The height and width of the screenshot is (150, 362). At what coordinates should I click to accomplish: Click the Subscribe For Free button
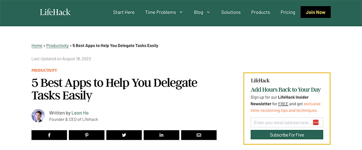(x=287, y=135)
